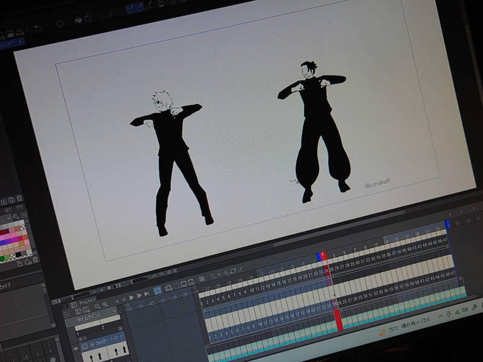
Task: Zoom out the timeline view
Action: click(97, 305)
